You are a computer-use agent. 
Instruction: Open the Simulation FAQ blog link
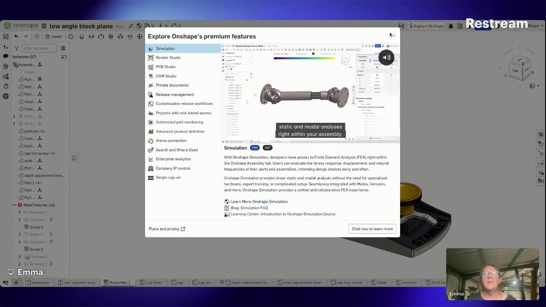[x=254, y=208]
